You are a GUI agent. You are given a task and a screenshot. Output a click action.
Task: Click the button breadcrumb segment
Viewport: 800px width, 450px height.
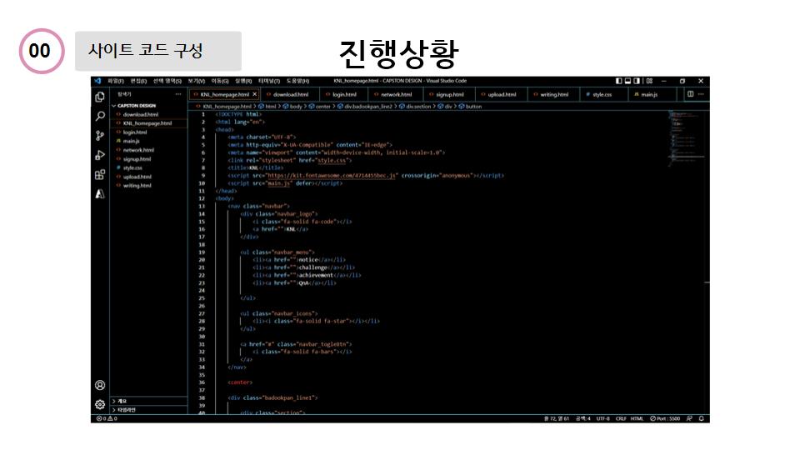(470, 107)
